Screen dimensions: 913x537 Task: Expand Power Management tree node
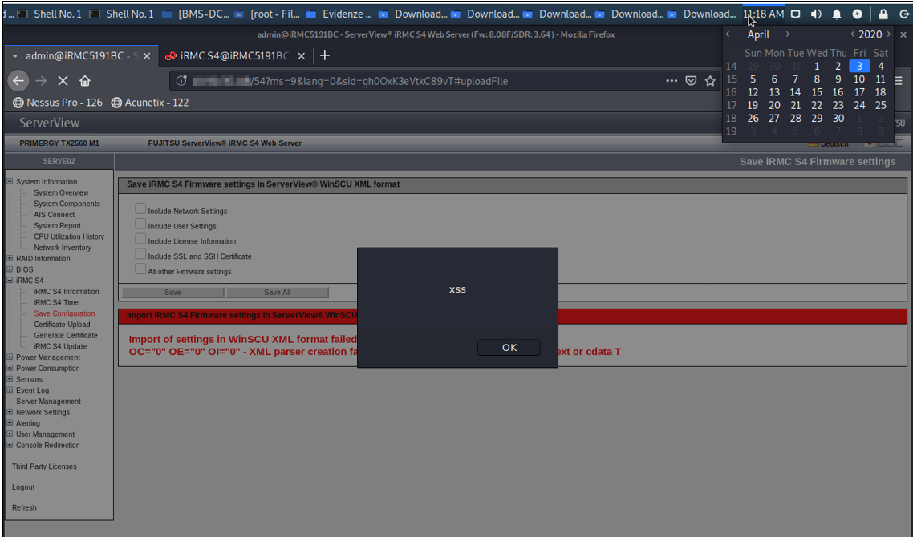pos(10,357)
